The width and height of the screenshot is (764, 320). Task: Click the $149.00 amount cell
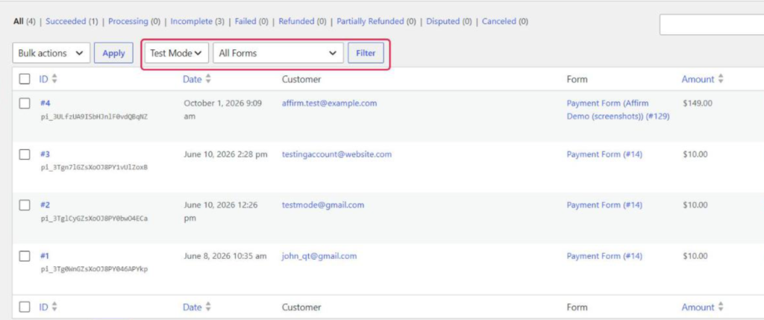[698, 103]
